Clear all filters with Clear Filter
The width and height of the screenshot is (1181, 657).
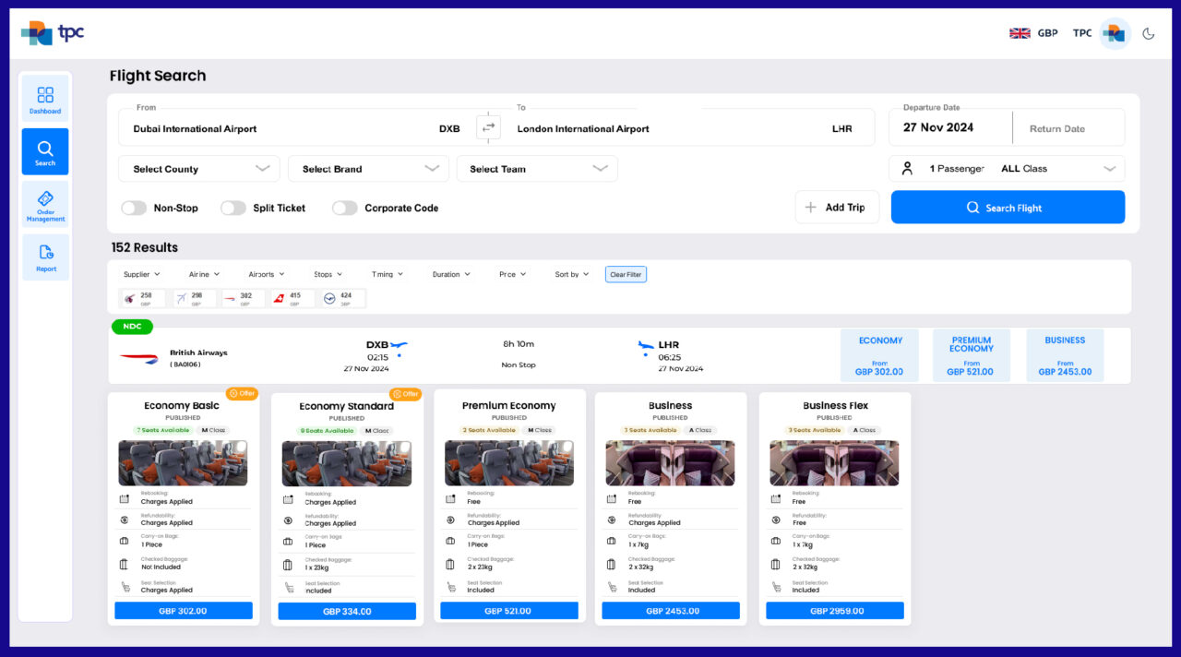click(x=626, y=274)
